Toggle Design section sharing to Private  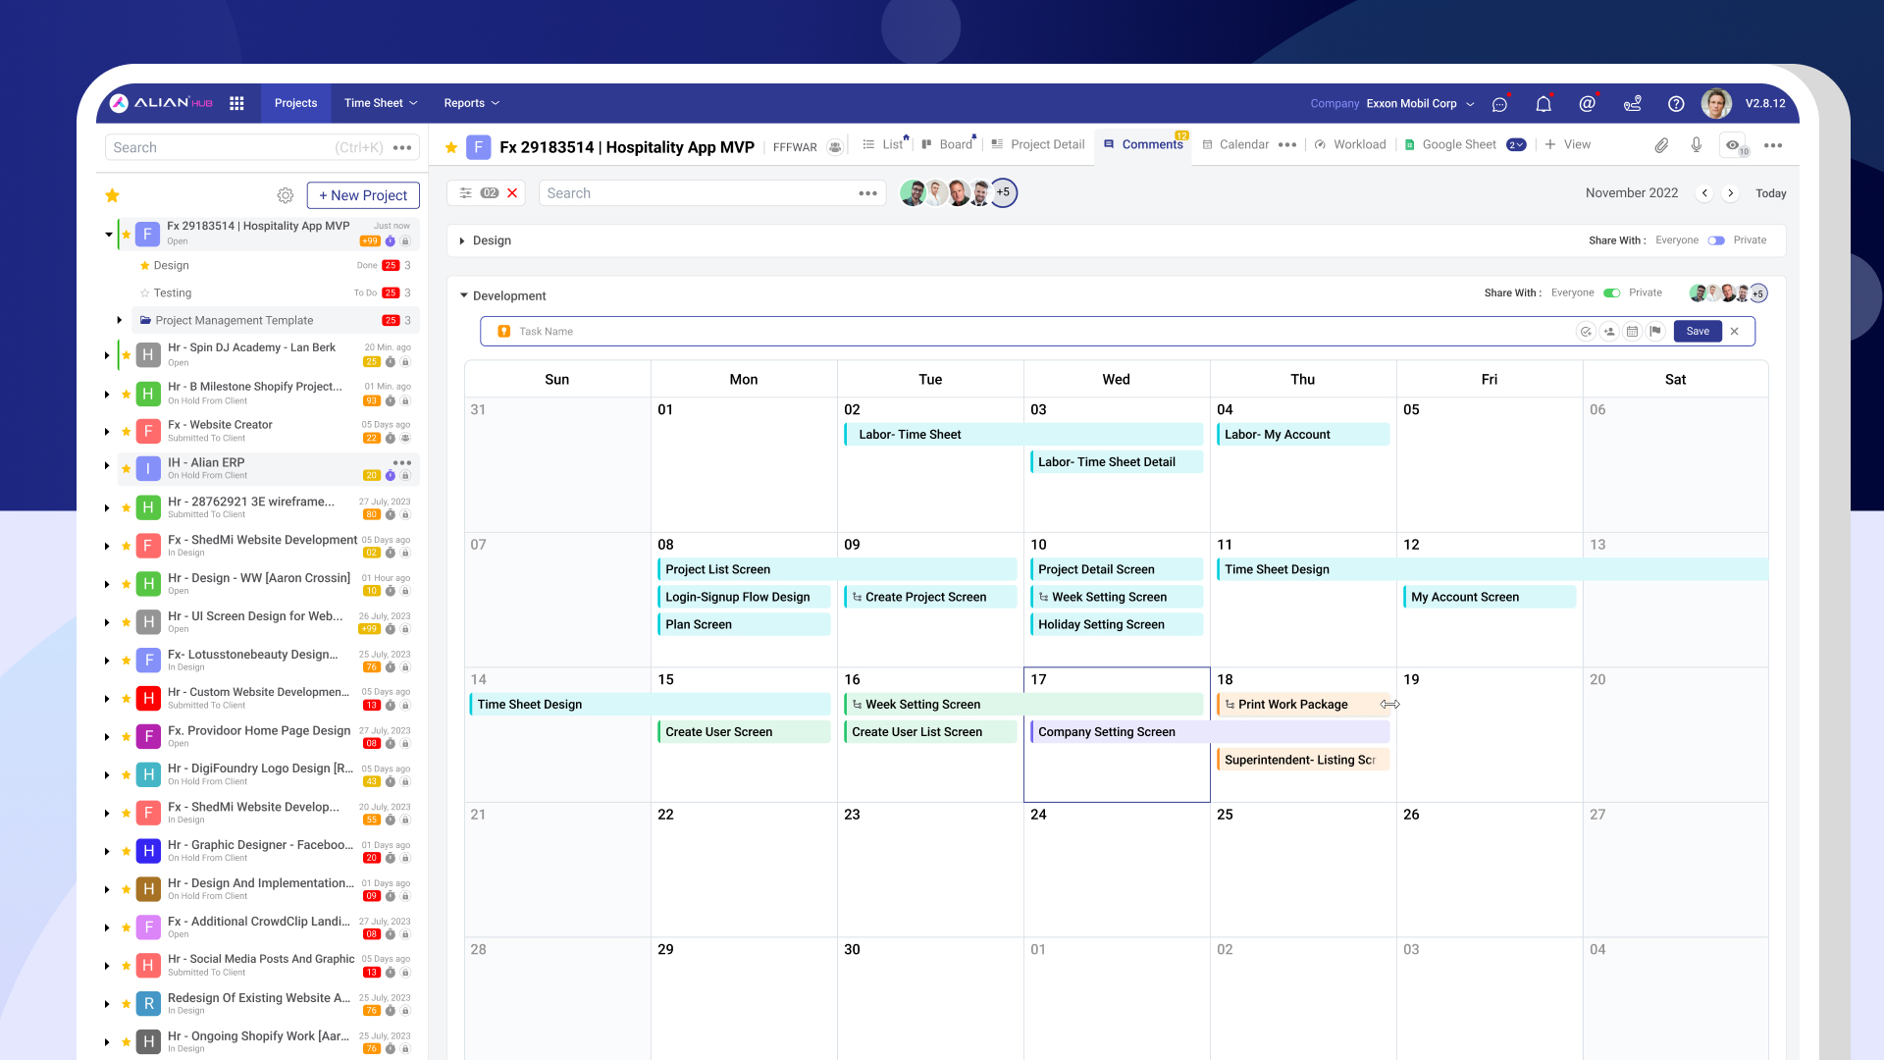tap(1715, 240)
